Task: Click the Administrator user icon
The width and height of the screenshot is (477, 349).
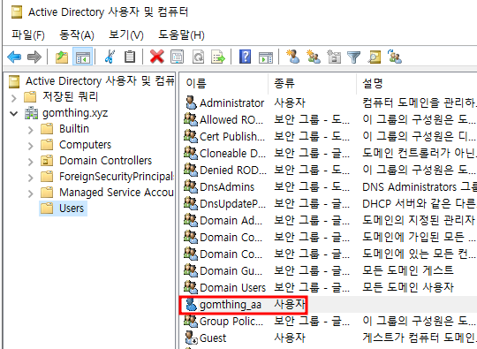Action: 191,102
